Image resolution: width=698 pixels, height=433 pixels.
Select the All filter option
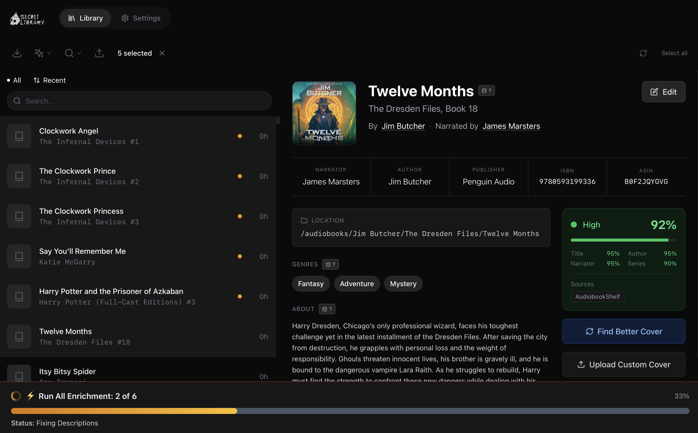[x=14, y=80]
